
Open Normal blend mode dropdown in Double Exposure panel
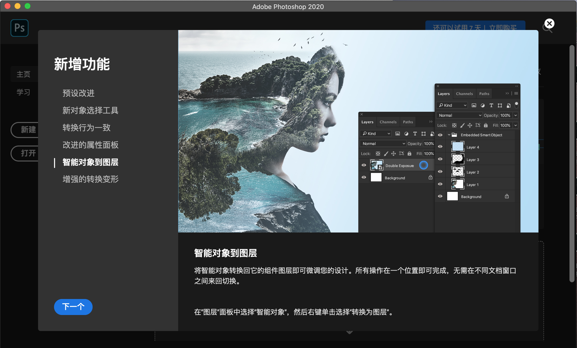coord(383,143)
